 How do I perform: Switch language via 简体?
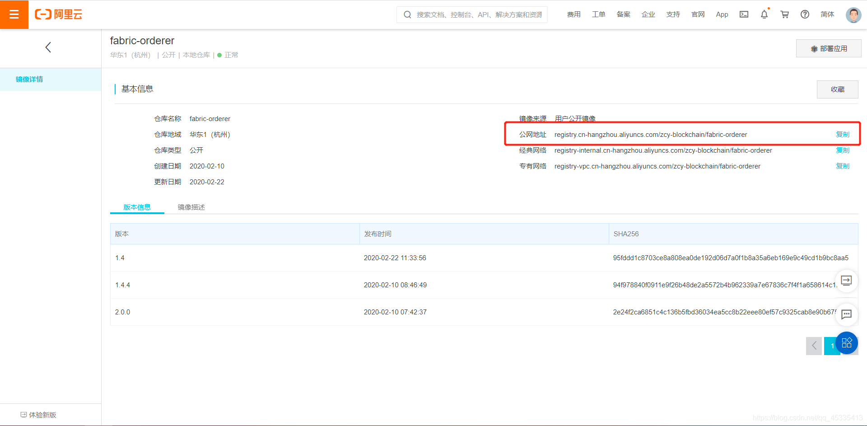pos(827,14)
